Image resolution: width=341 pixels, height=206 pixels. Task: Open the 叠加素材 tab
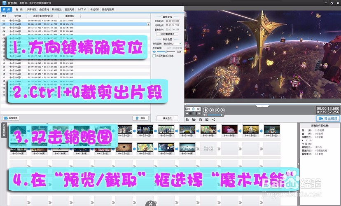pyautogui.click(x=44, y=9)
